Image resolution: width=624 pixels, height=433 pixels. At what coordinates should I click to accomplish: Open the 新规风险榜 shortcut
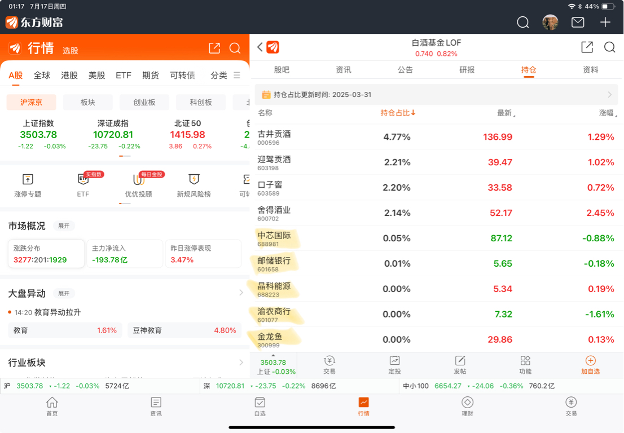[x=194, y=185]
